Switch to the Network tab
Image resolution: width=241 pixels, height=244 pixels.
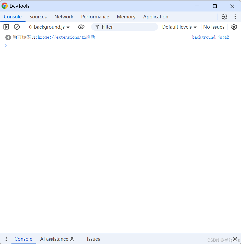pos(64,17)
